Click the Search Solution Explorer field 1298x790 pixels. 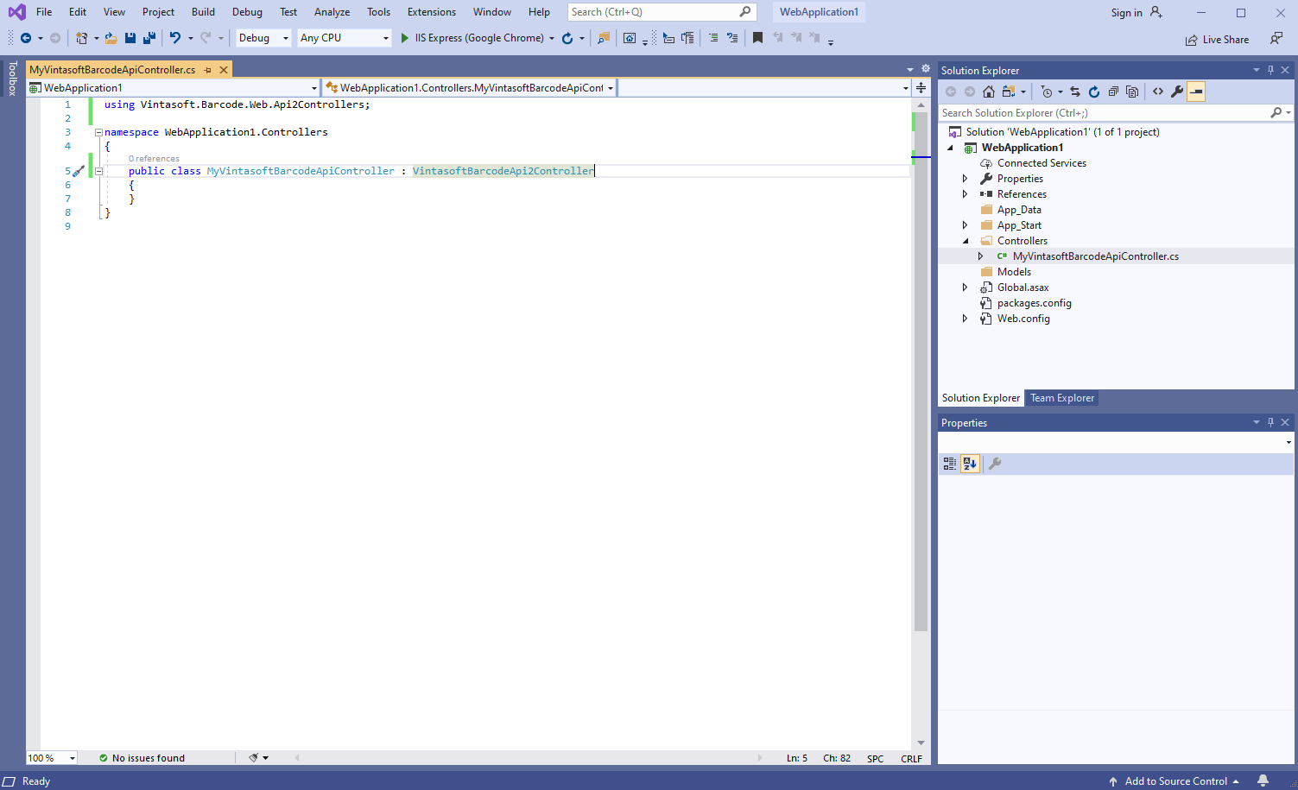click(1102, 113)
